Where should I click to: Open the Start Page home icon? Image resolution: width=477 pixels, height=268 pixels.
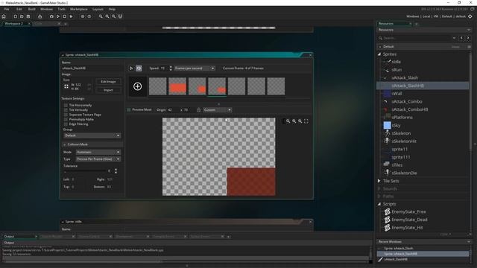(4, 16)
